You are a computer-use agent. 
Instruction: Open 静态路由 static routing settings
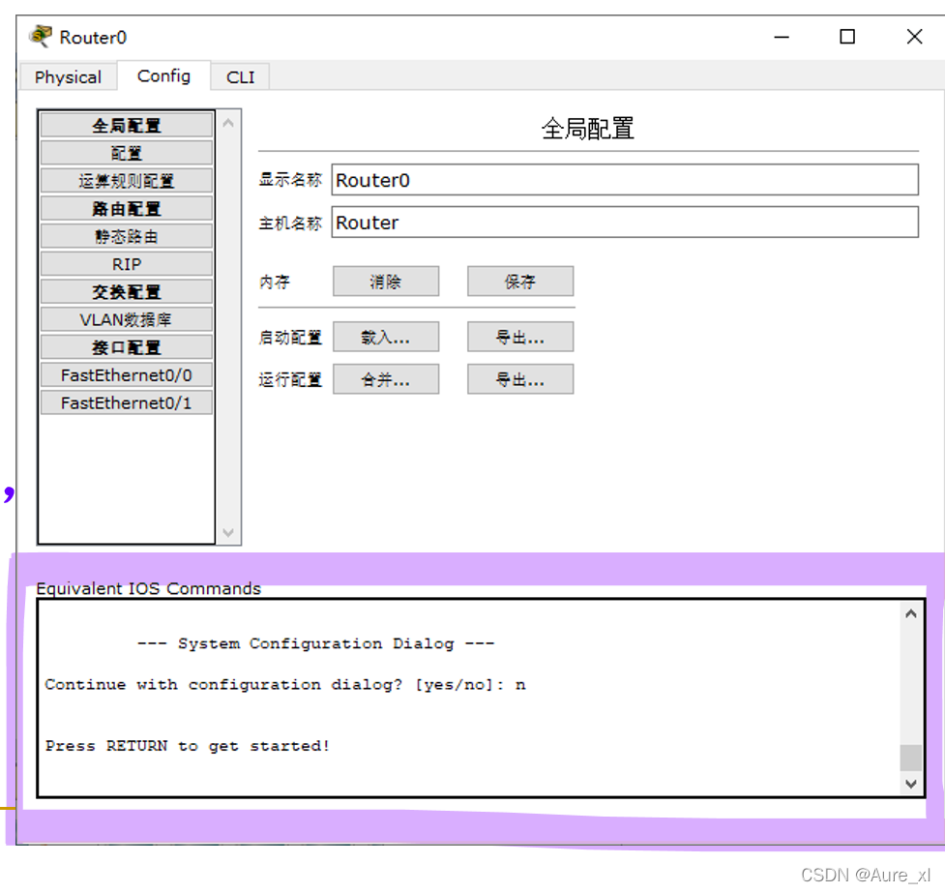click(x=127, y=236)
